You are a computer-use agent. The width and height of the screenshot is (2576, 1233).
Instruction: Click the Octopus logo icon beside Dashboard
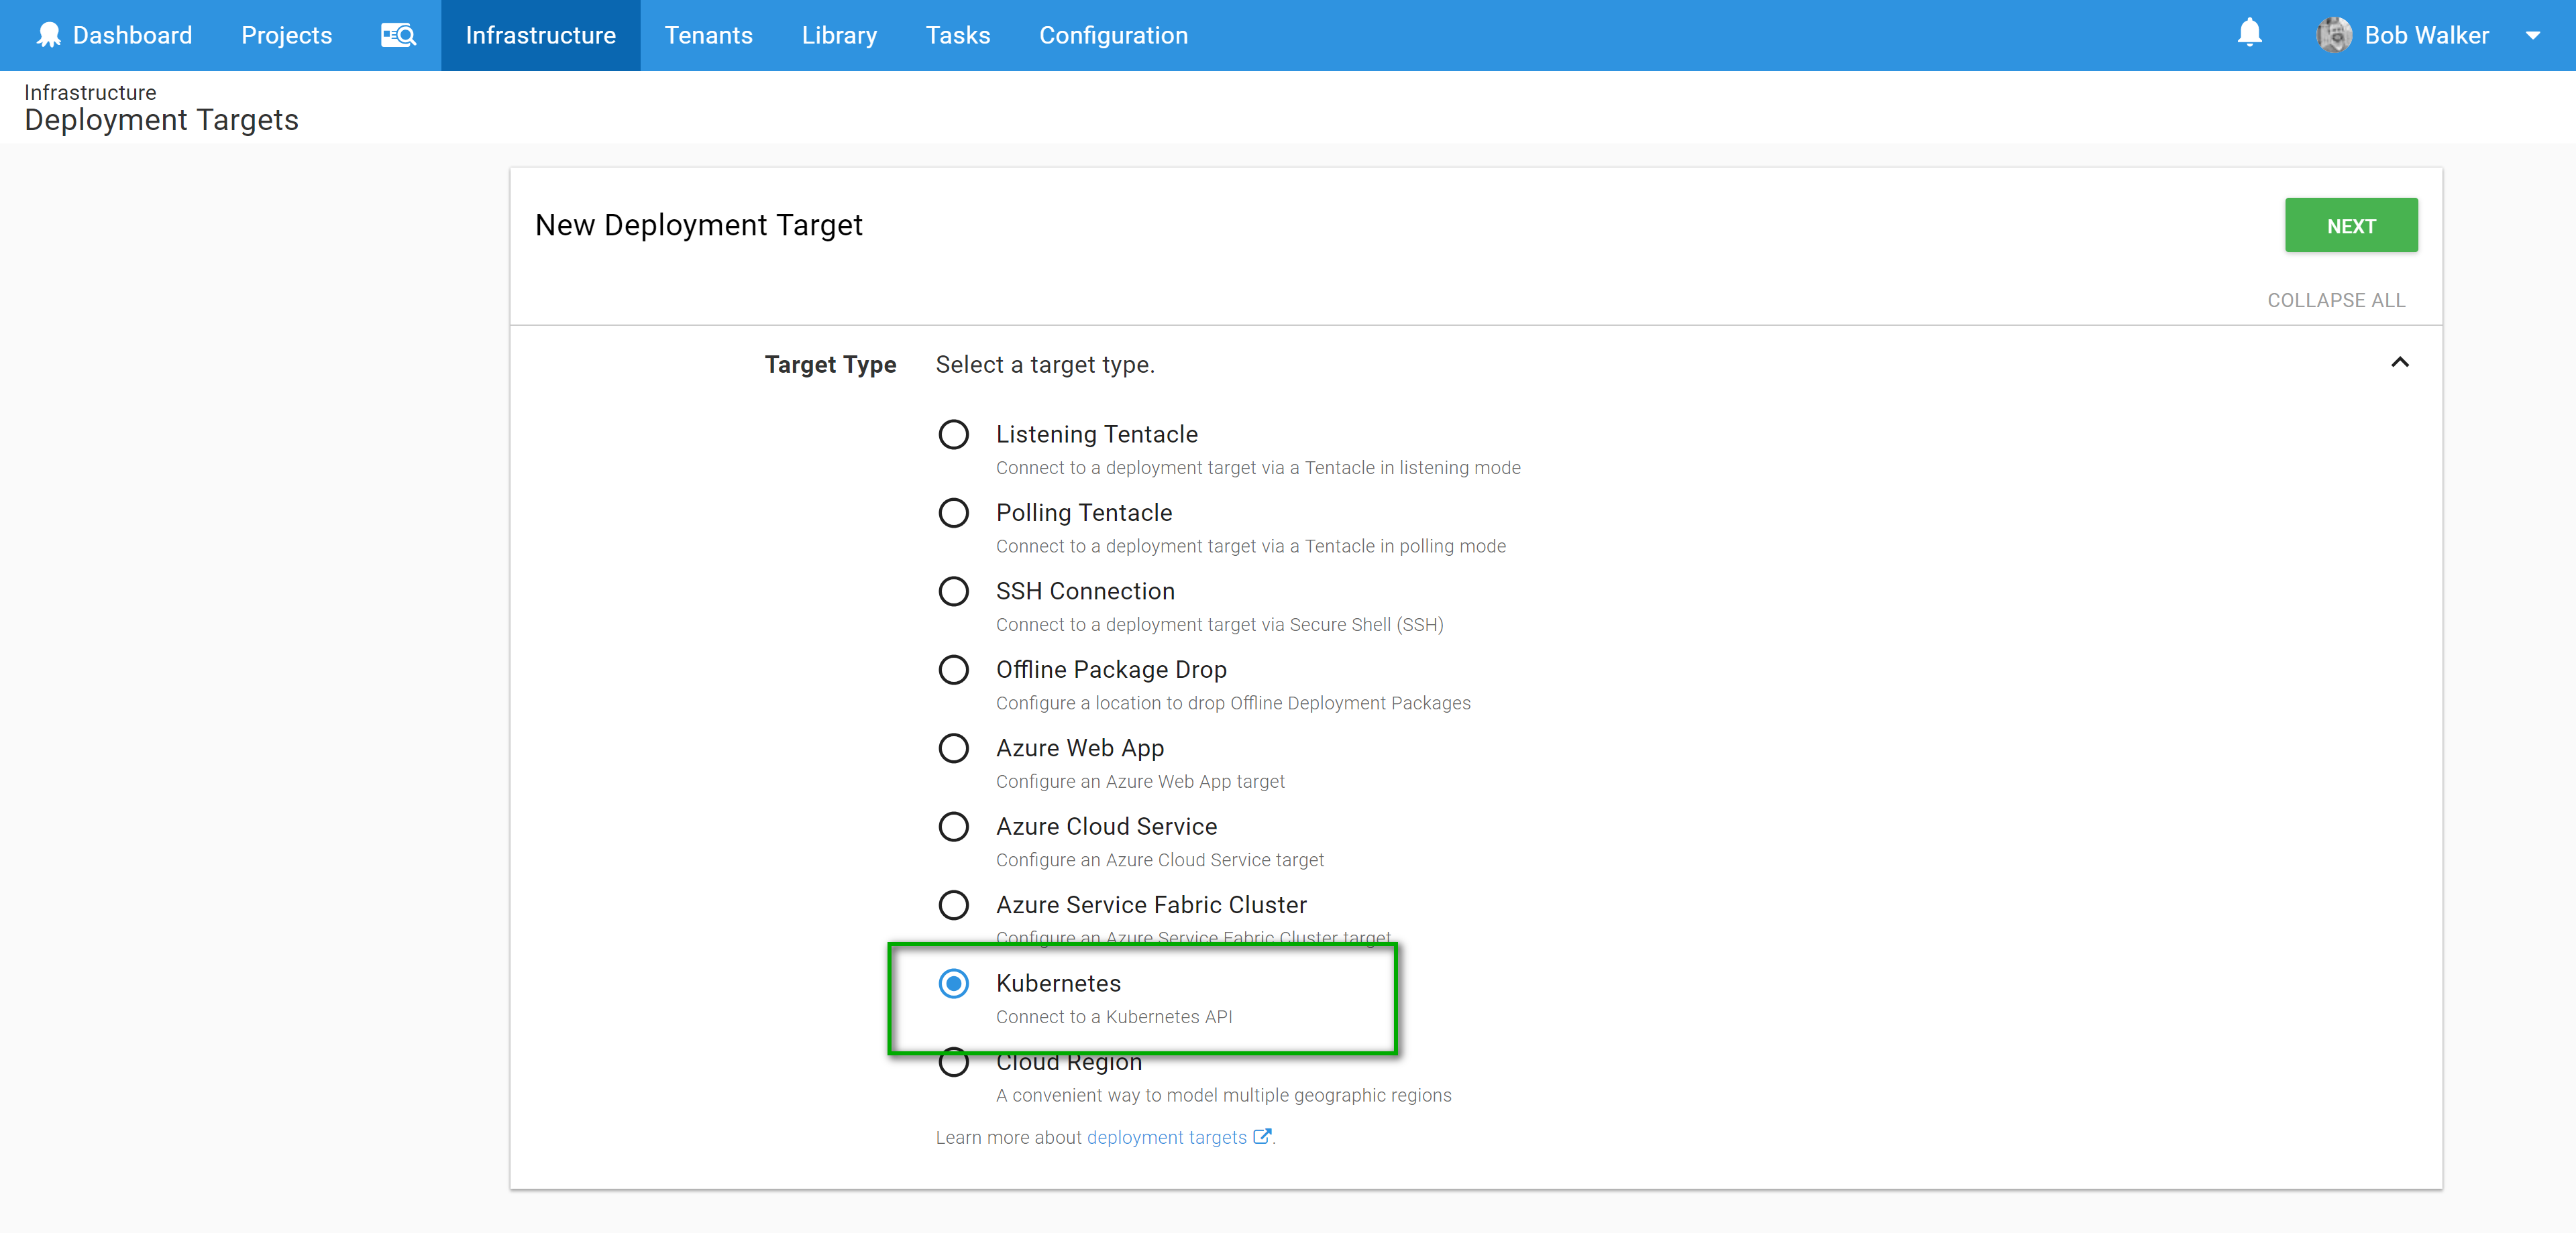[x=48, y=35]
